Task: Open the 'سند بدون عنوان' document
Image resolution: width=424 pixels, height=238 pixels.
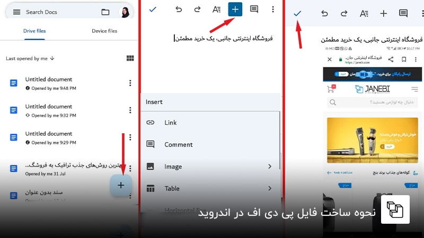Action: pos(44,193)
